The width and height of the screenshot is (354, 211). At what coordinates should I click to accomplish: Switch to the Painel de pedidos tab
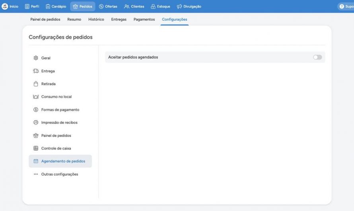click(x=45, y=20)
